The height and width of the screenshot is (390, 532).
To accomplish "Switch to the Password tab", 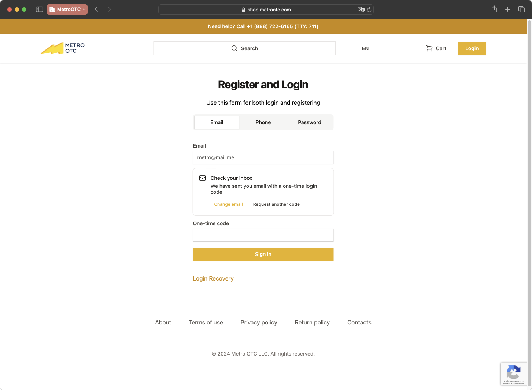I will [309, 122].
